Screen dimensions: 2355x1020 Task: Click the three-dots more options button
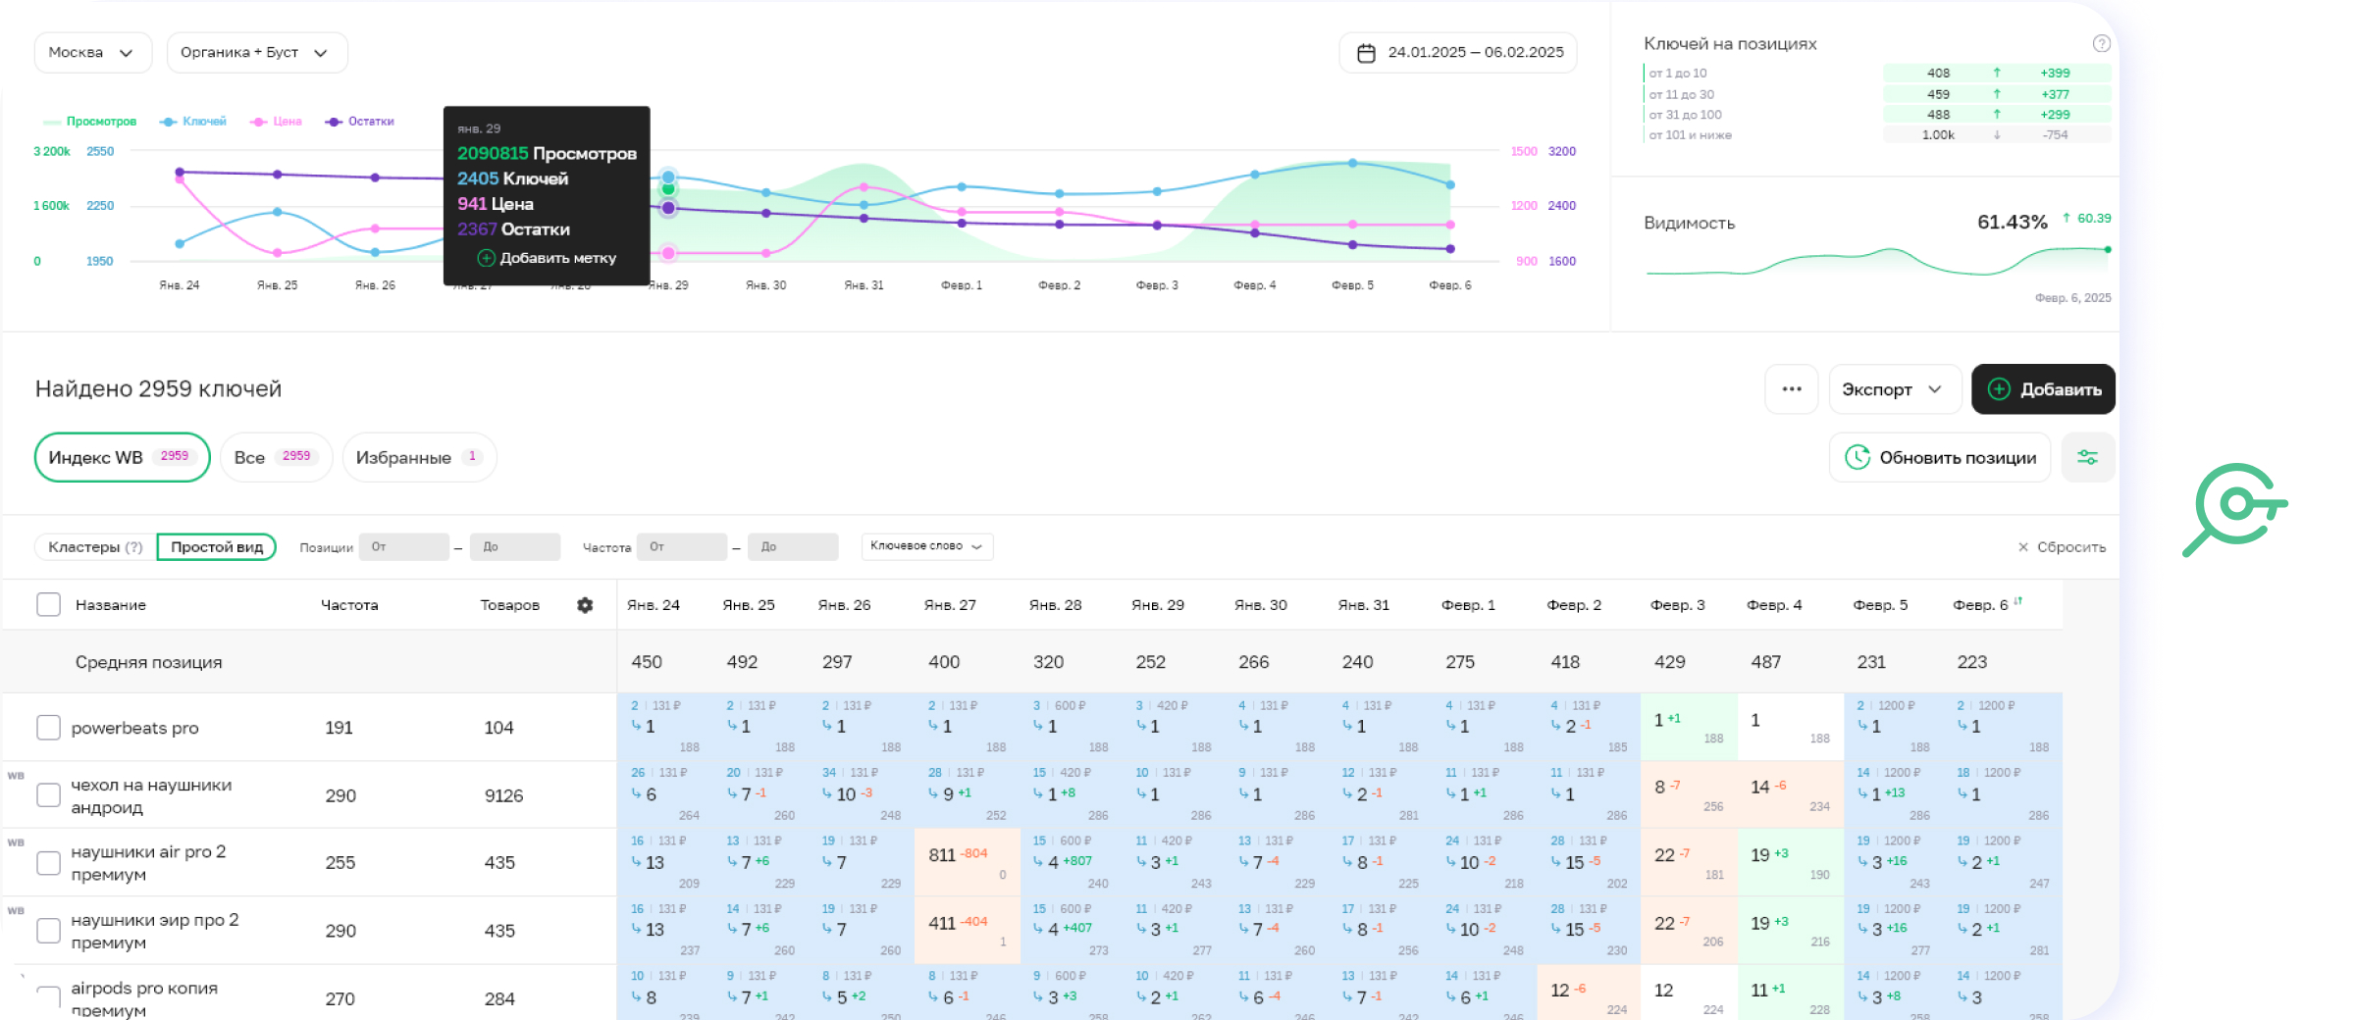[1792, 389]
